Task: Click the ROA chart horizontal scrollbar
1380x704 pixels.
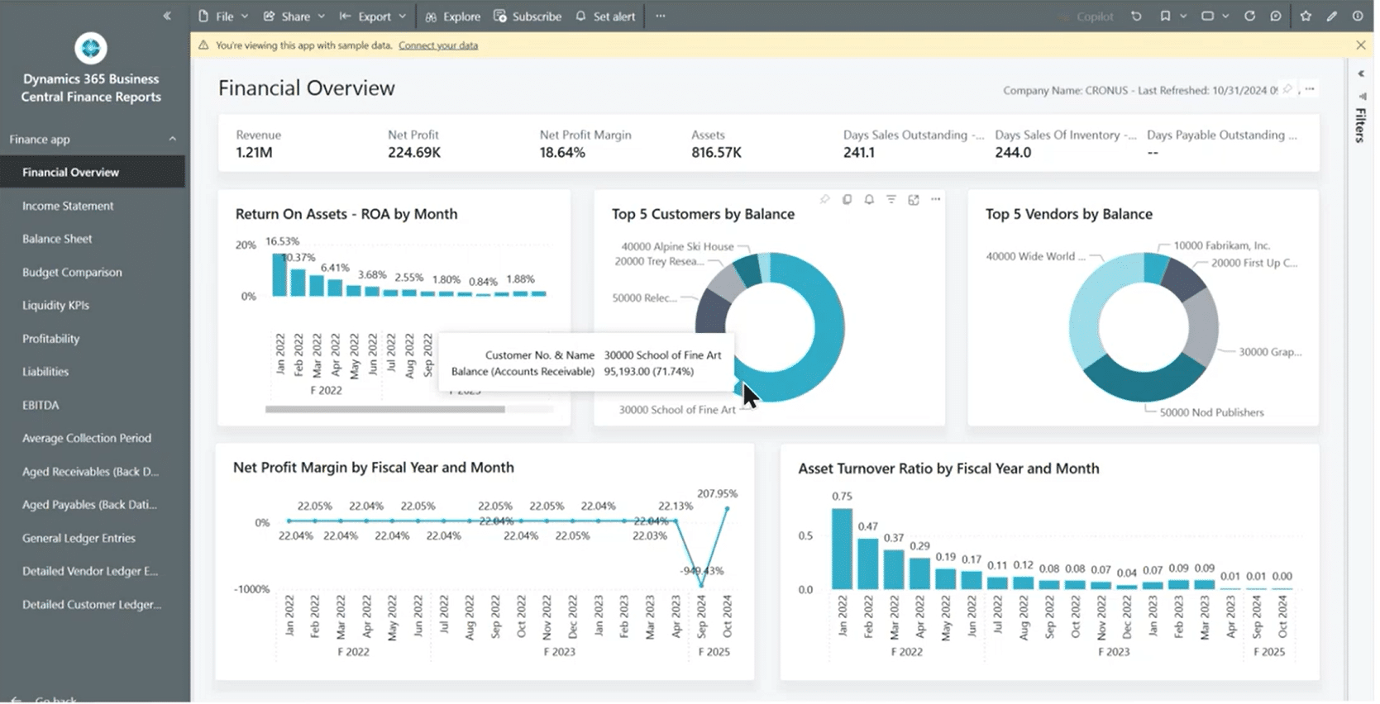Action: tap(384, 410)
